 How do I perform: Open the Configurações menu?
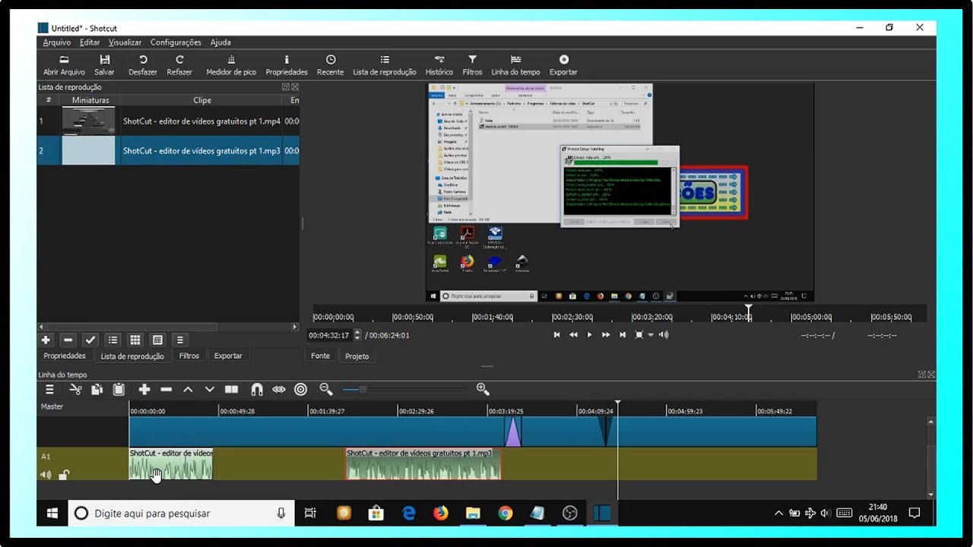(x=176, y=43)
